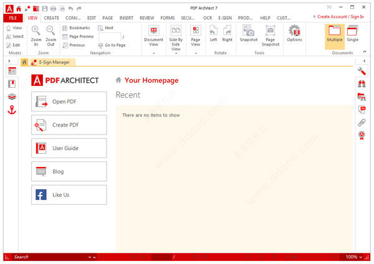This screenshot has width=374, height=264.
Task: Click the Open PDF button
Action: (69, 101)
